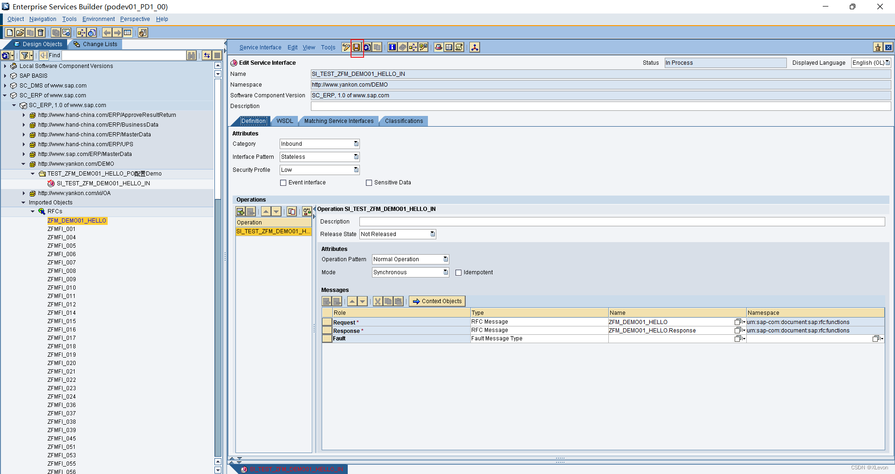Open the Environment menu
Viewport: 895px width, 474px height.
[x=98, y=19]
